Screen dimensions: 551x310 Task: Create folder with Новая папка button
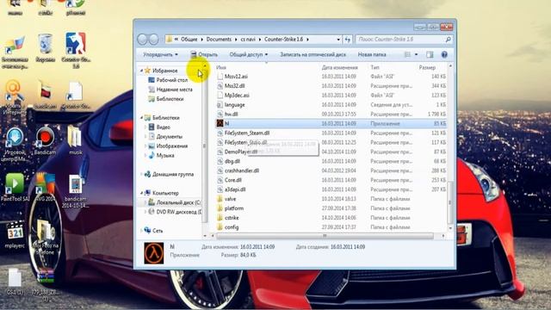(372, 54)
